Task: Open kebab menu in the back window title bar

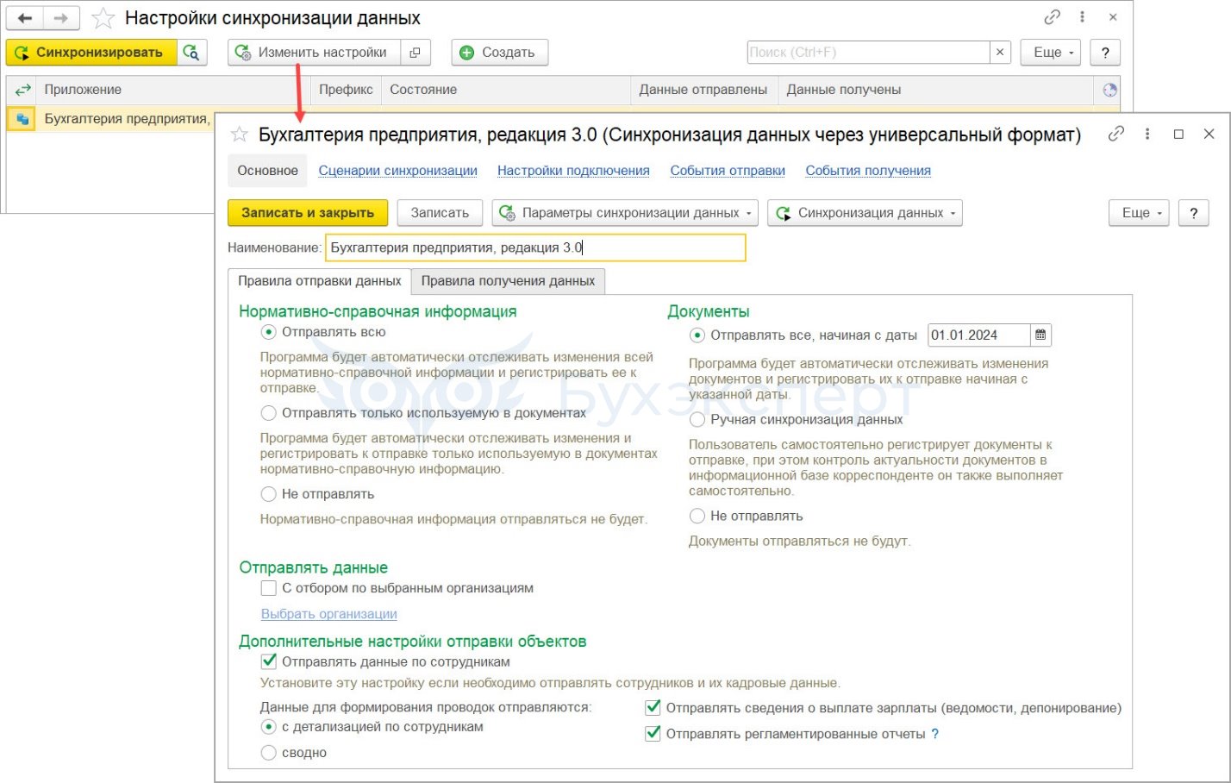Action: click(x=1083, y=17)
